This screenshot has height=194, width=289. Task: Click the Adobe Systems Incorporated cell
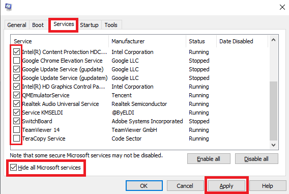(x=147, y=121)
